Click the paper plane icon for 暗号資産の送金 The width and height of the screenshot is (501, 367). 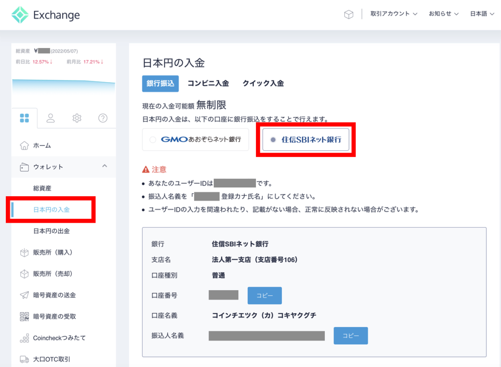pos(24,295)
